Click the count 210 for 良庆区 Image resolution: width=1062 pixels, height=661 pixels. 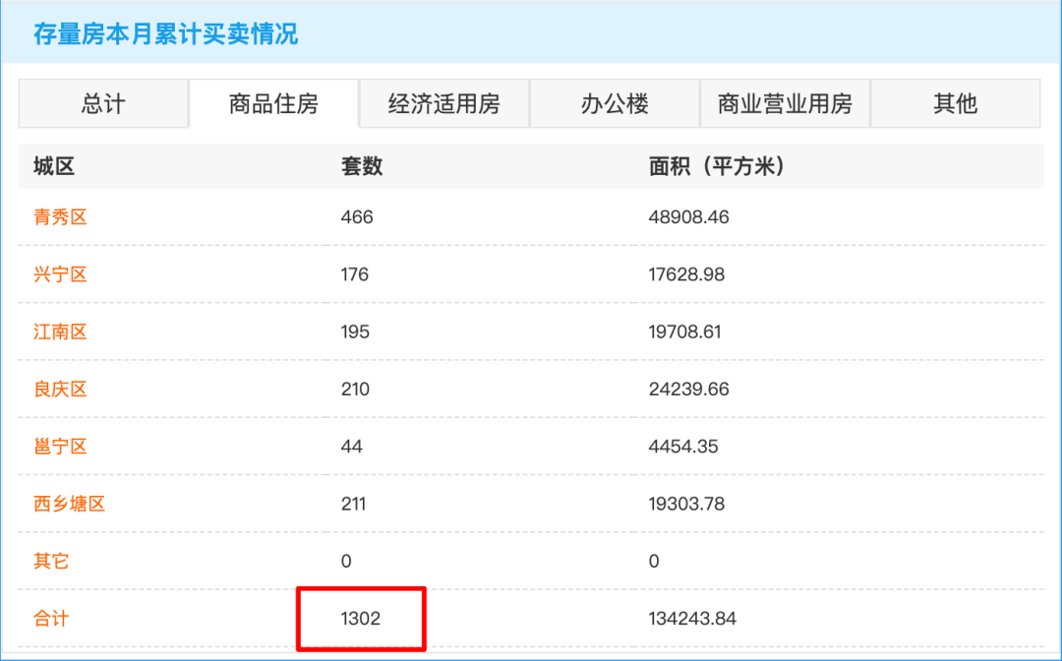(355, 390)
